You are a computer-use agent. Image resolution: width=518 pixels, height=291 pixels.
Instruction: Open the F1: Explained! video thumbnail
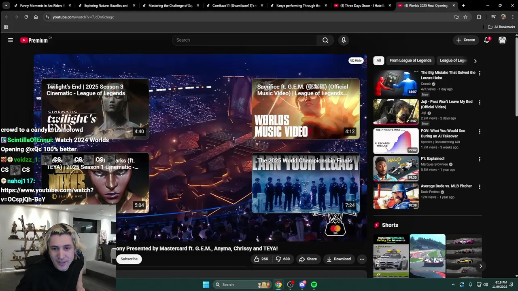click(396, 169)
